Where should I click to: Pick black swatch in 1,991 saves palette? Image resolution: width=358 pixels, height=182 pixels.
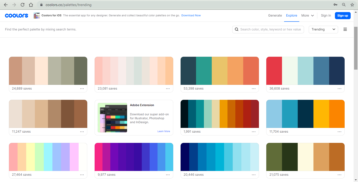tap(184, 114)
